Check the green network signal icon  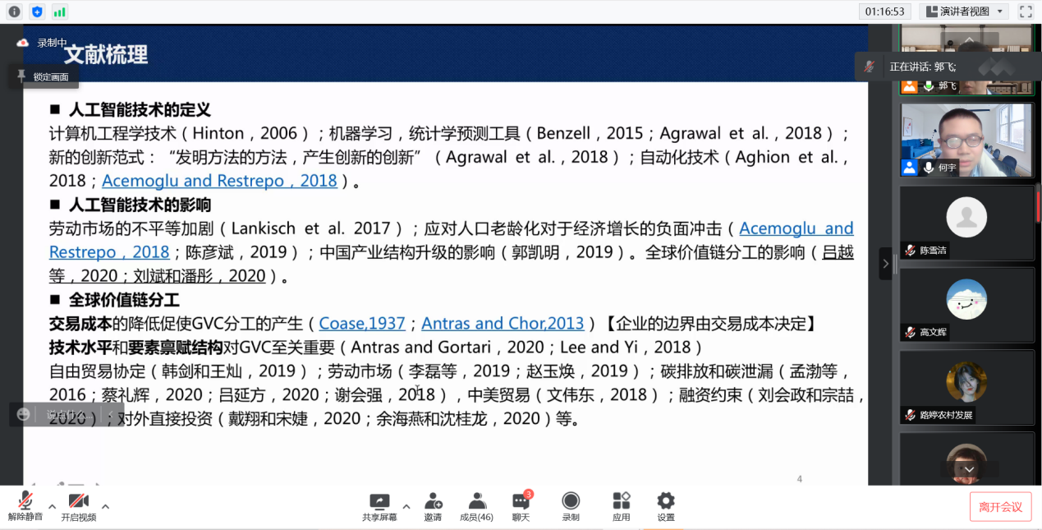59,12
